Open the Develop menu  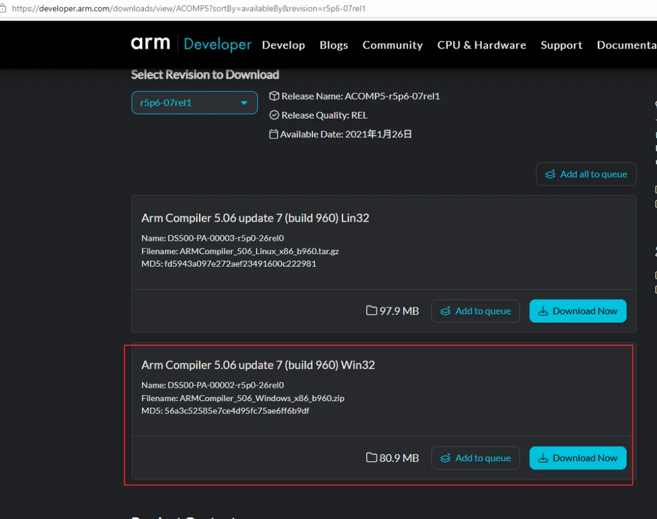(x=283, y=45)
